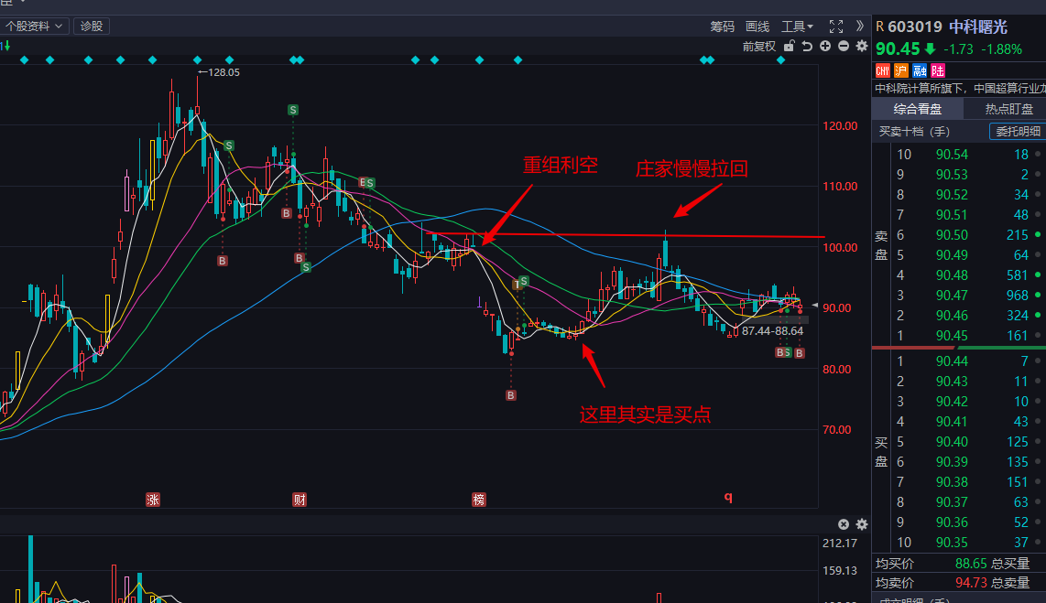Image resolution: width=1046 pixels, height=603 pixels.
Task: Click the 陆 stock connect badge
Action: coord(937,70)
